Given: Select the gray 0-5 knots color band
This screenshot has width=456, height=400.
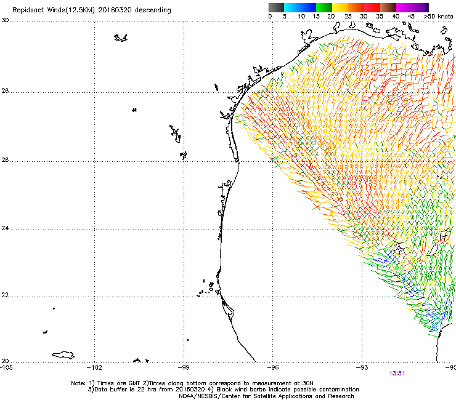Looking at the screenshot, I should (x=276, y=7).
